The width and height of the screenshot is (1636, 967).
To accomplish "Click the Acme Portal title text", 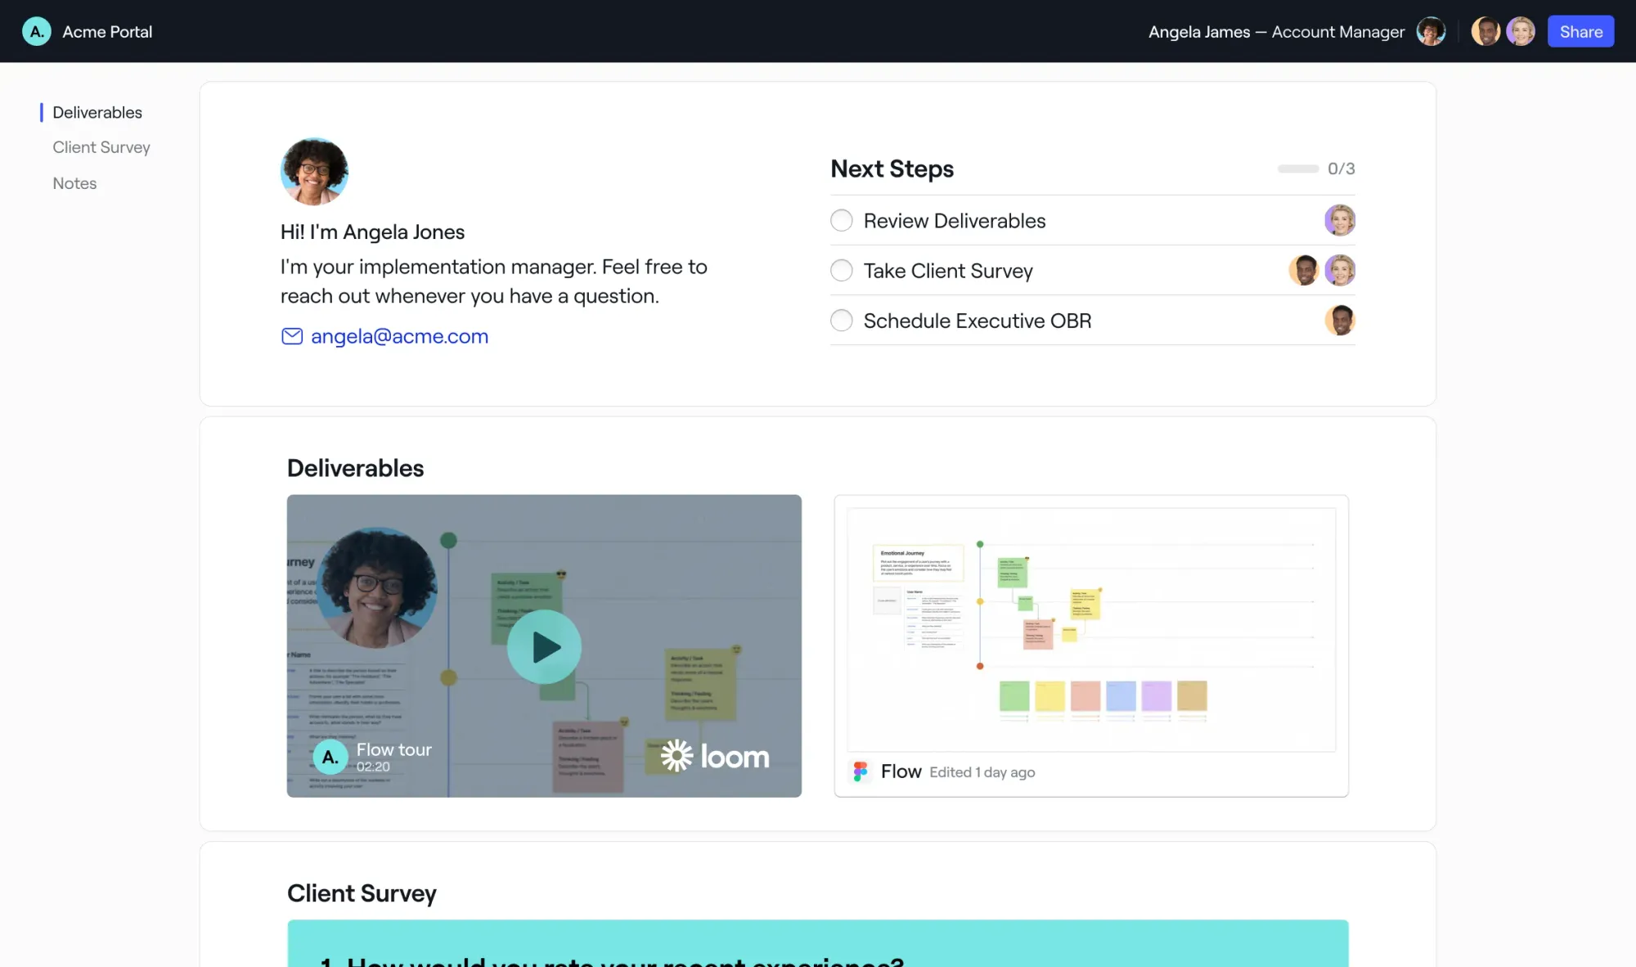I will coord(107,31).
